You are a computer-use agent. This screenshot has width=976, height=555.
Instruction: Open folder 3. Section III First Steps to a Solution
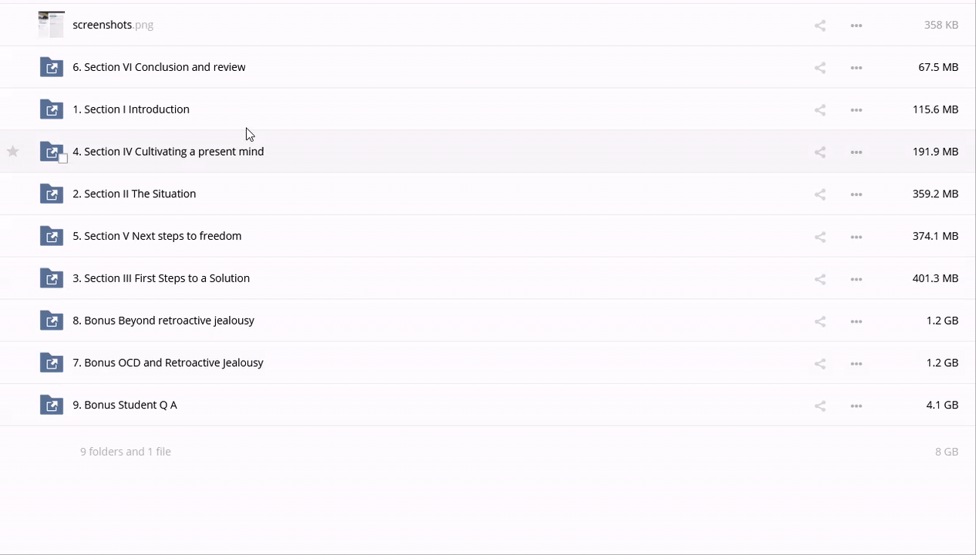[161, 278]
